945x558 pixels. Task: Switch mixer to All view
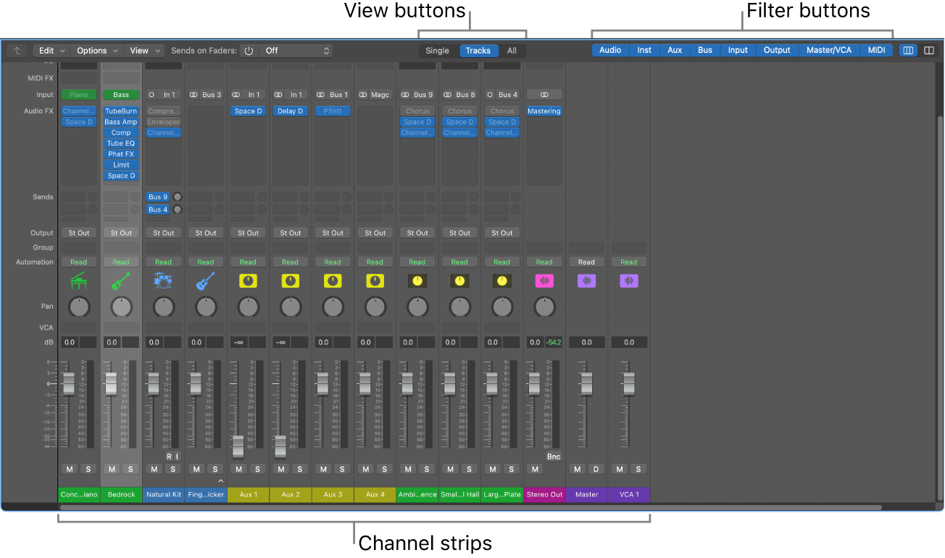(512, 51)
